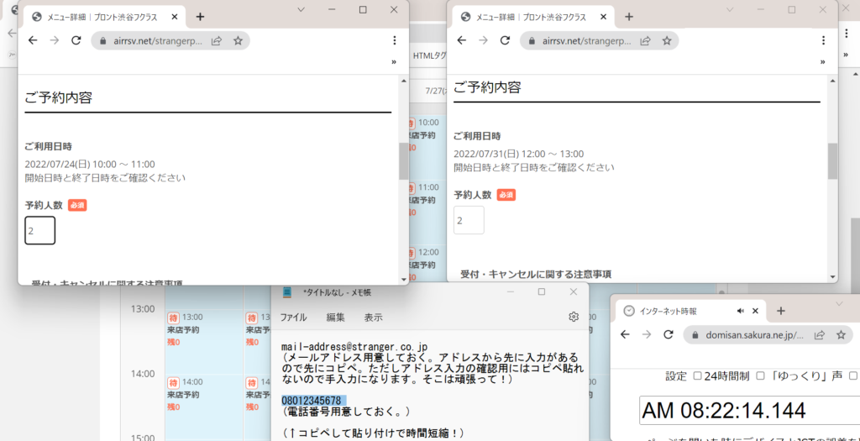Viewport: 860px width, 441px height.
Task: Open Notepad settings gear
Action: (x=574, y=317)
